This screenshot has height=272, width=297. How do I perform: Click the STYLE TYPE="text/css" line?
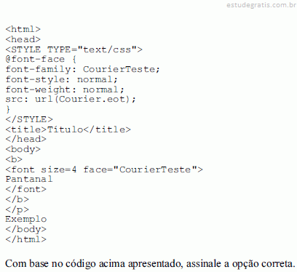click(74, 49)
